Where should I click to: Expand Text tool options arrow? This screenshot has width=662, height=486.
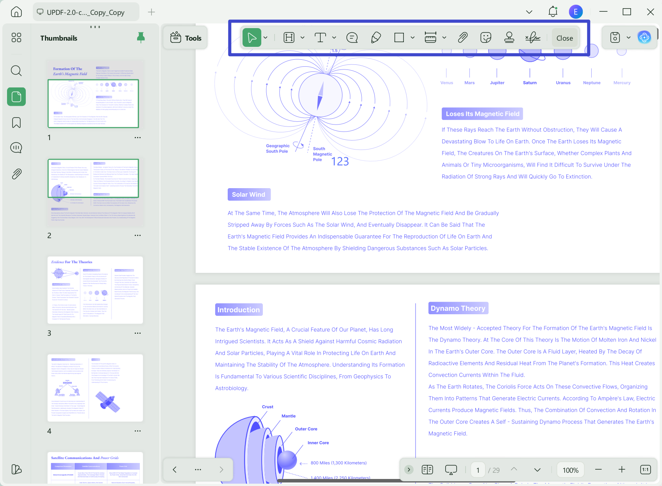334,38
